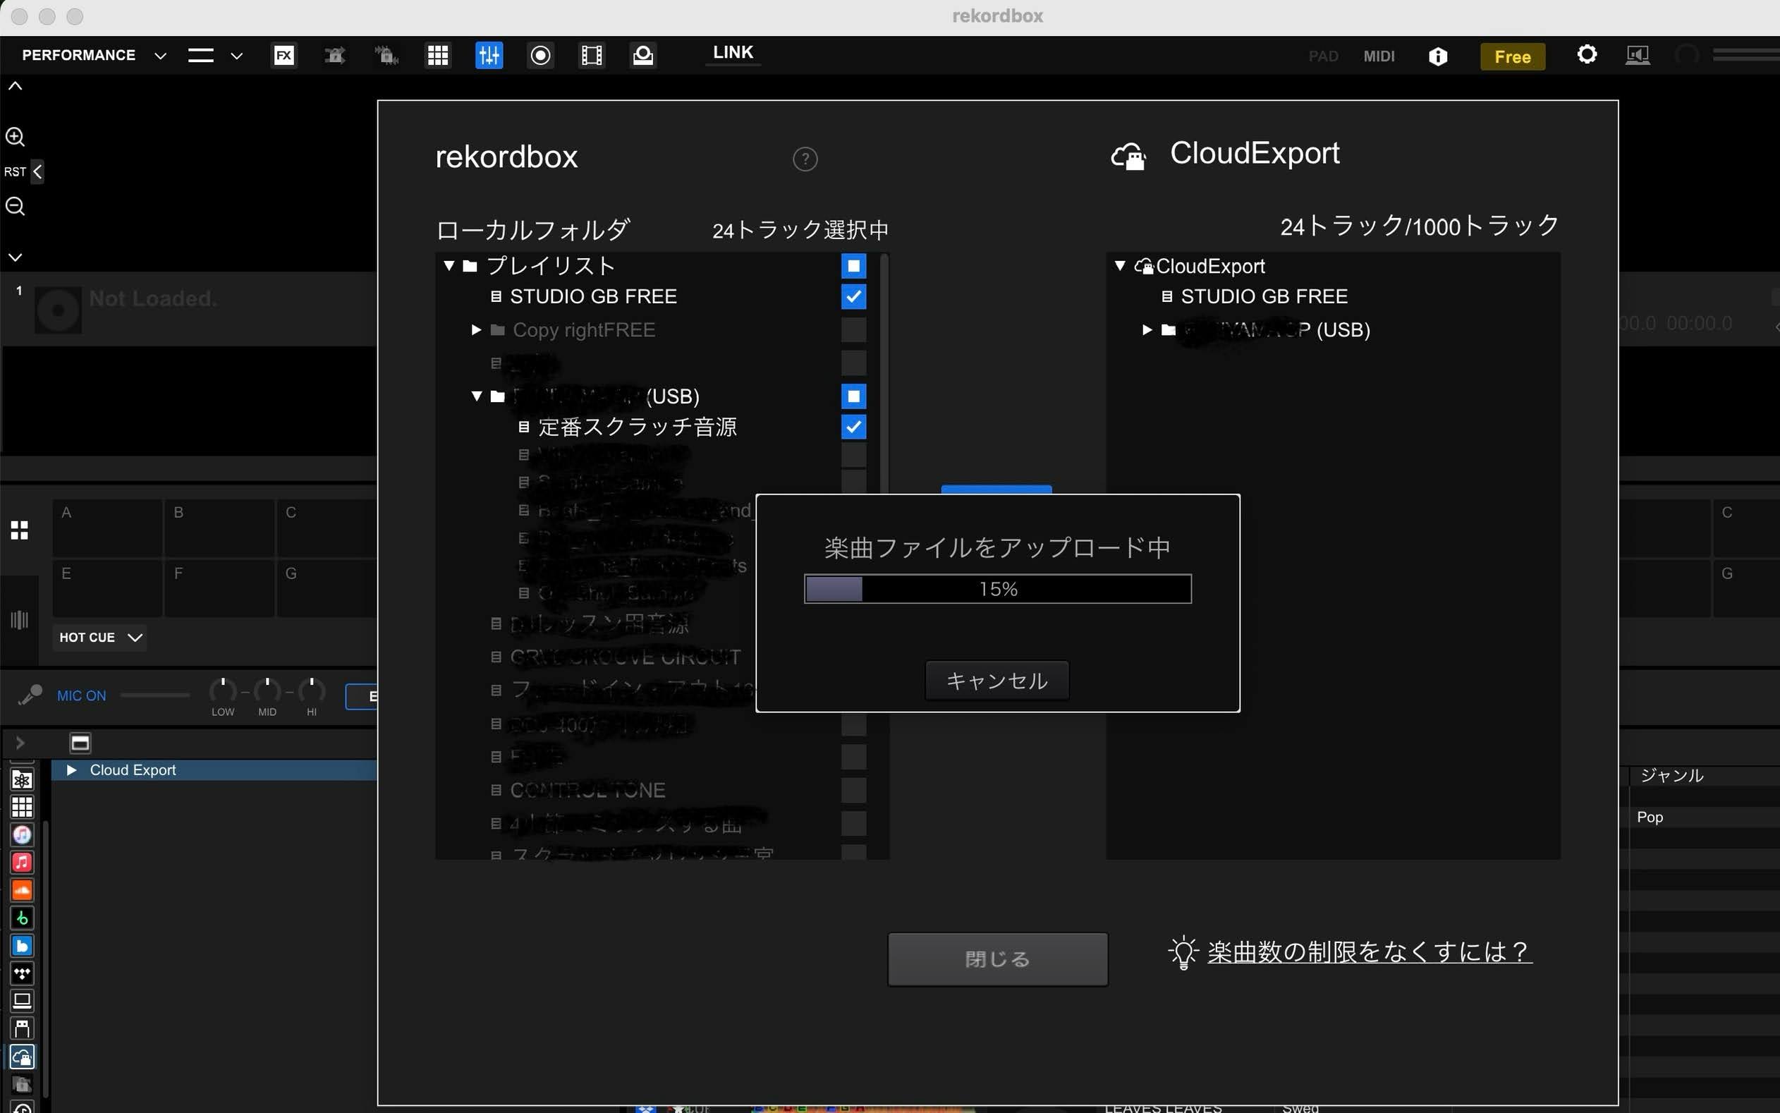The height and width of the screenshot is (1113, 1780).
Task: Expand the Copy rightFREE folder
Action: click(x=476, y=330)
